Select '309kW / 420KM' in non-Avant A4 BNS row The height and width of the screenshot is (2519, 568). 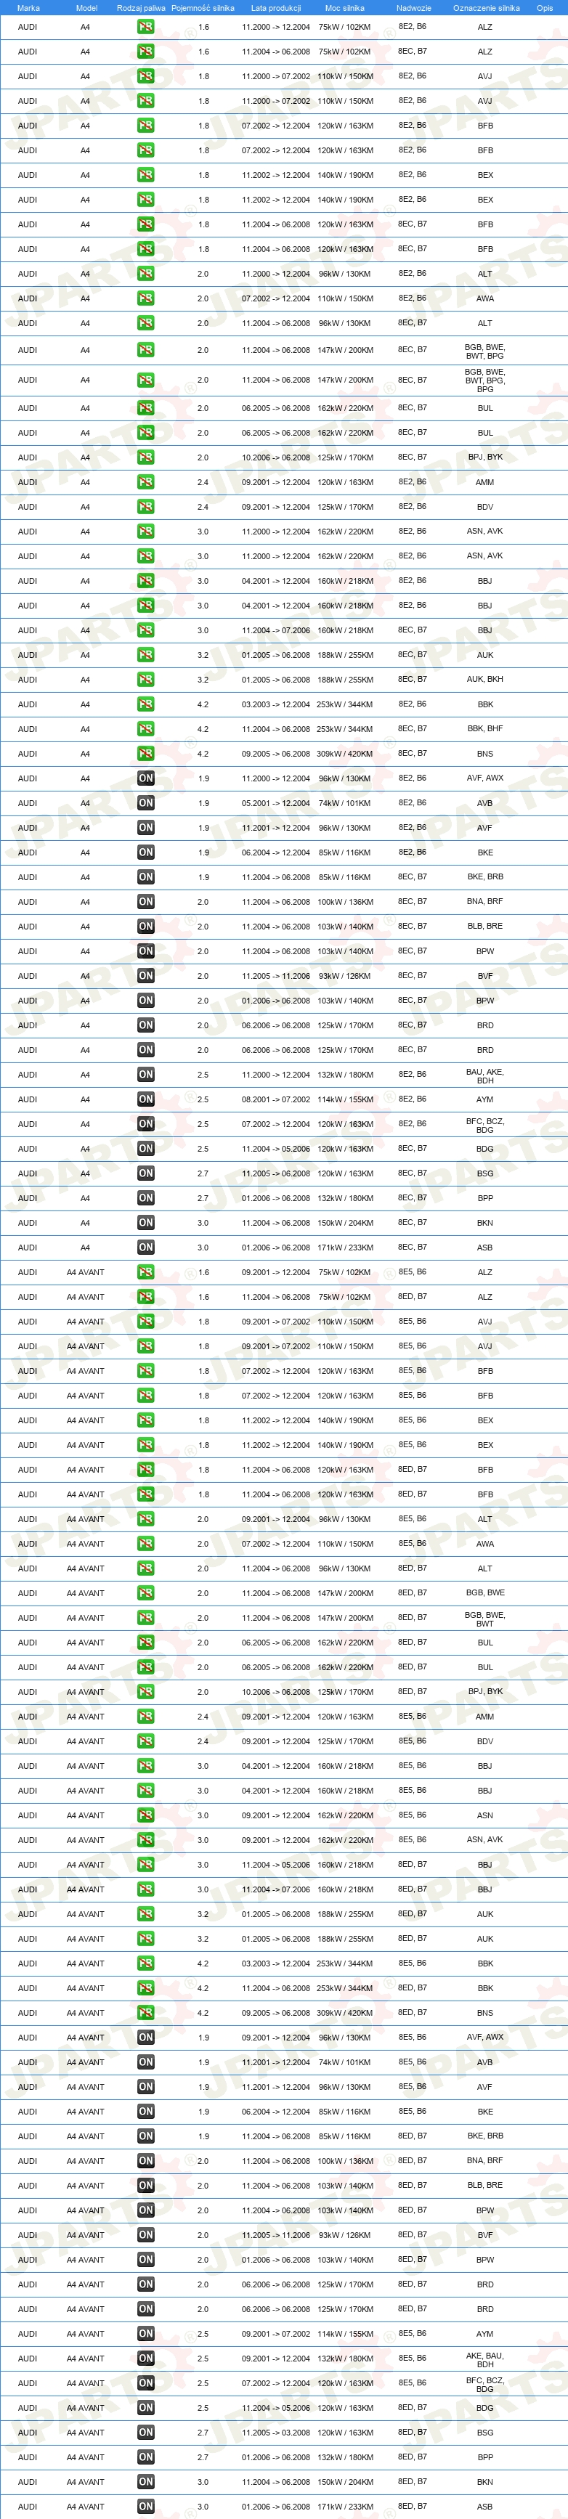(345, 754)
